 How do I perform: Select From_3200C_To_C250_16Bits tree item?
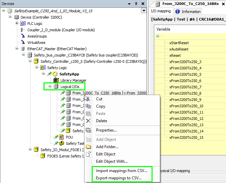pos(110,93)
